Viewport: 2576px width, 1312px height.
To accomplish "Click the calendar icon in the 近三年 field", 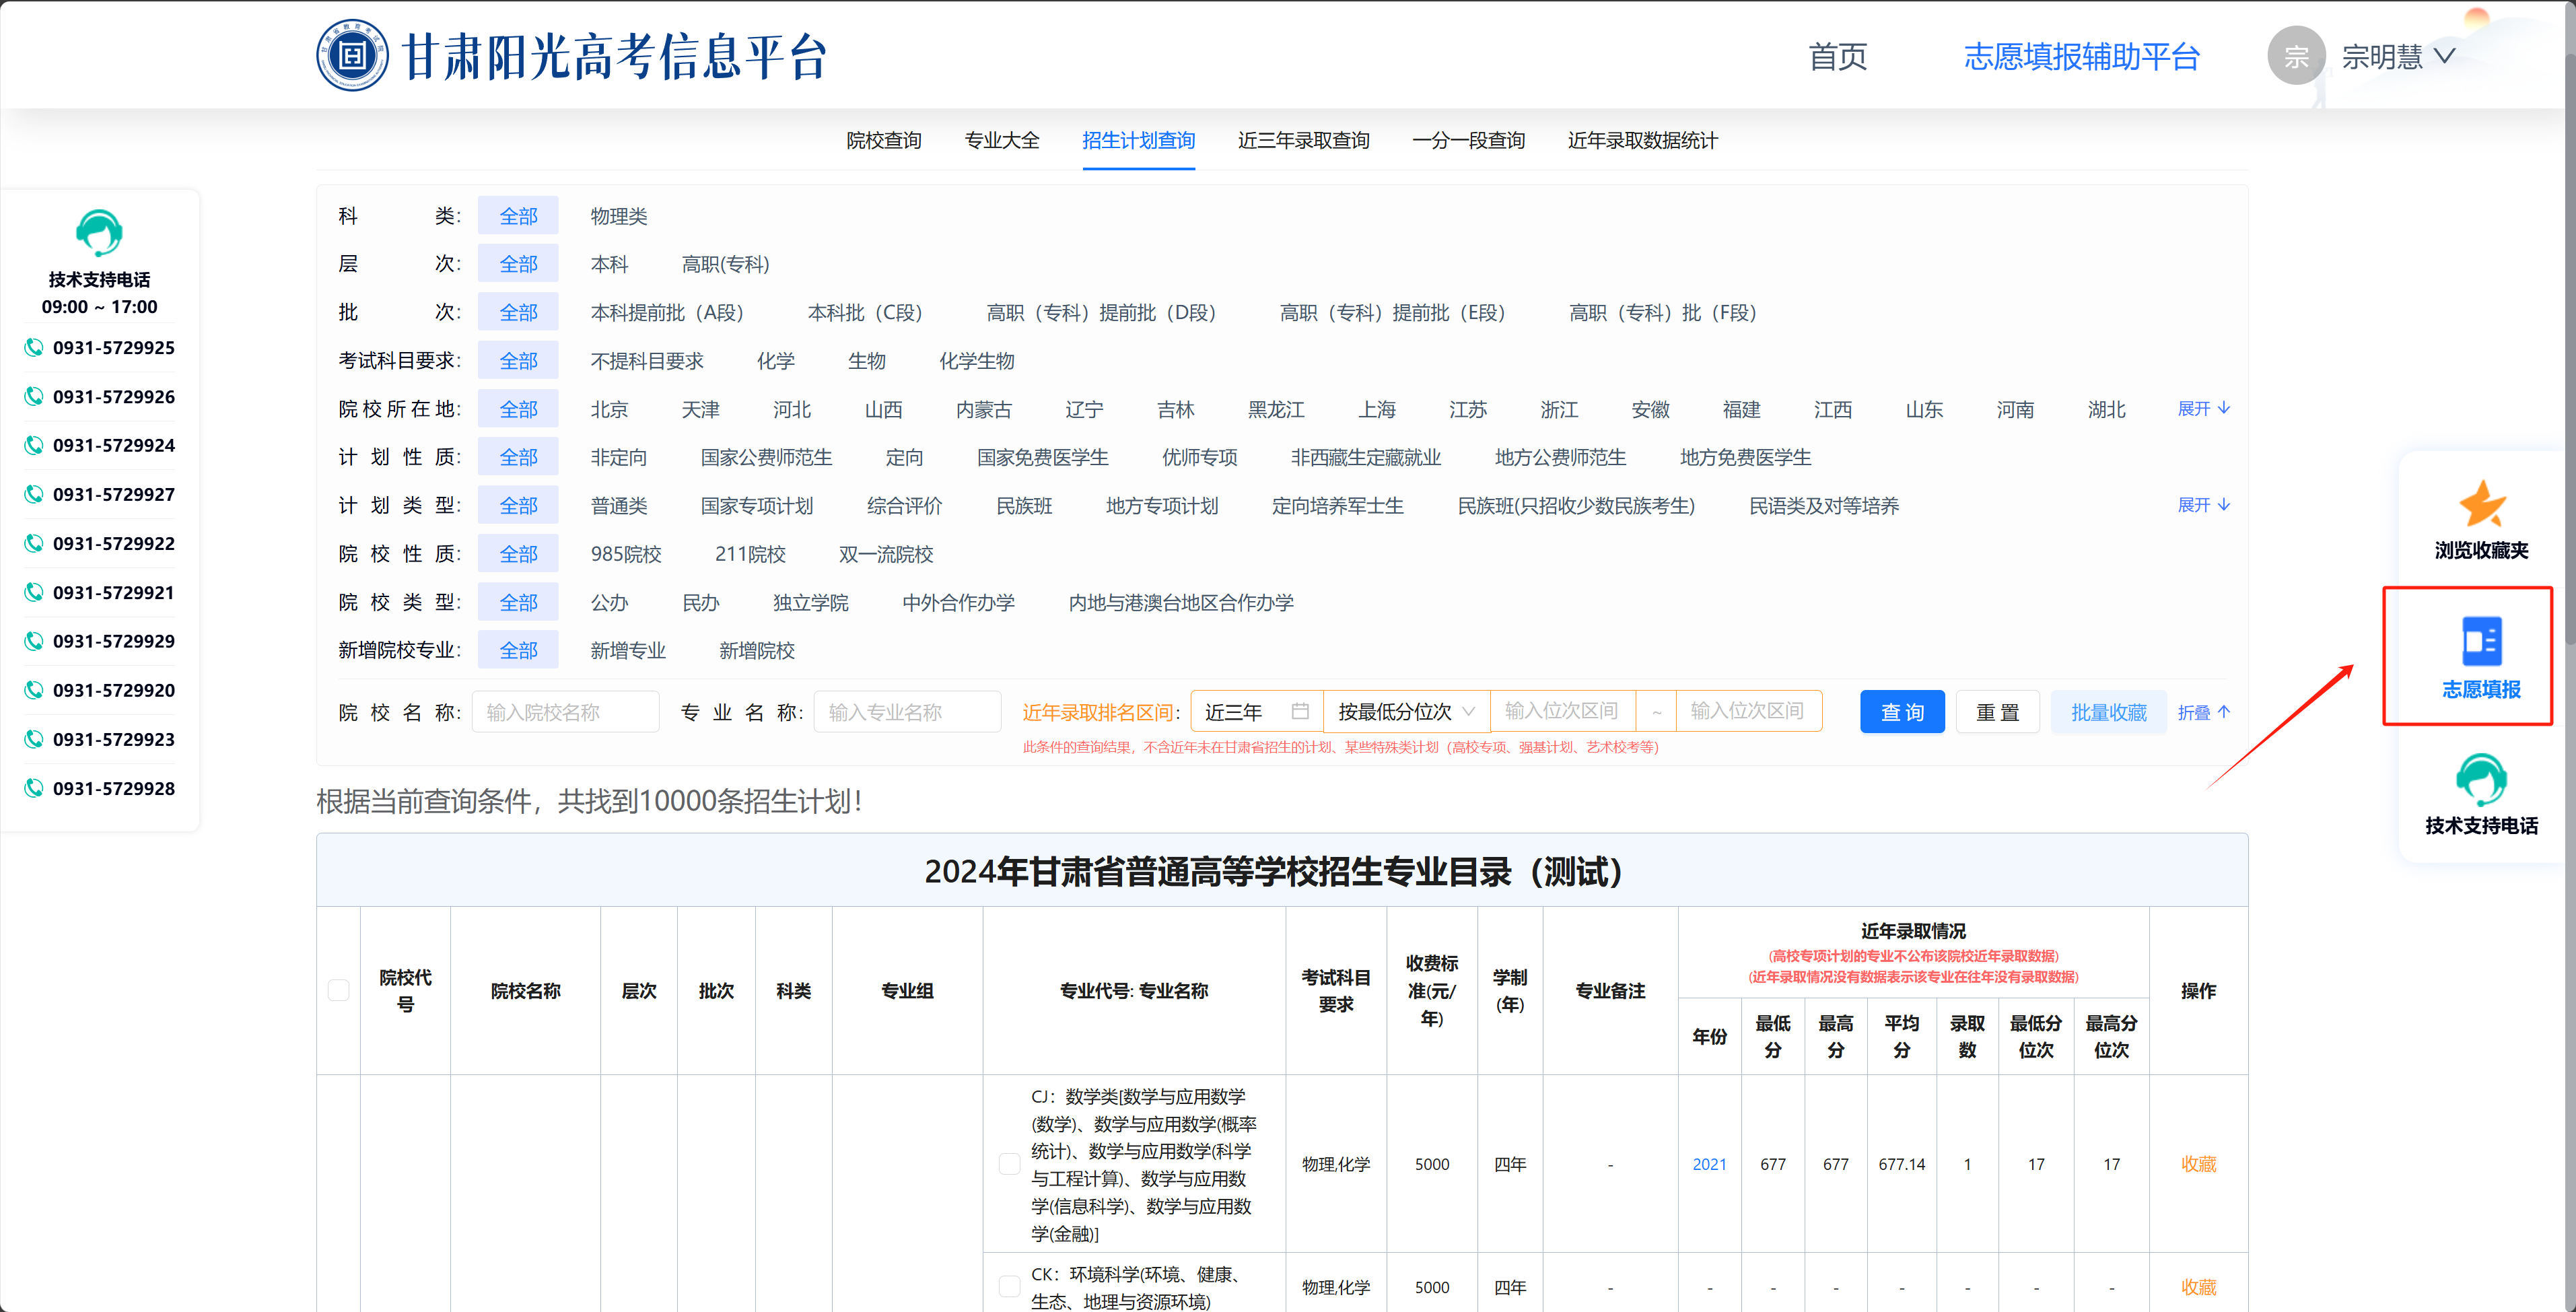I will point(1300,711).
